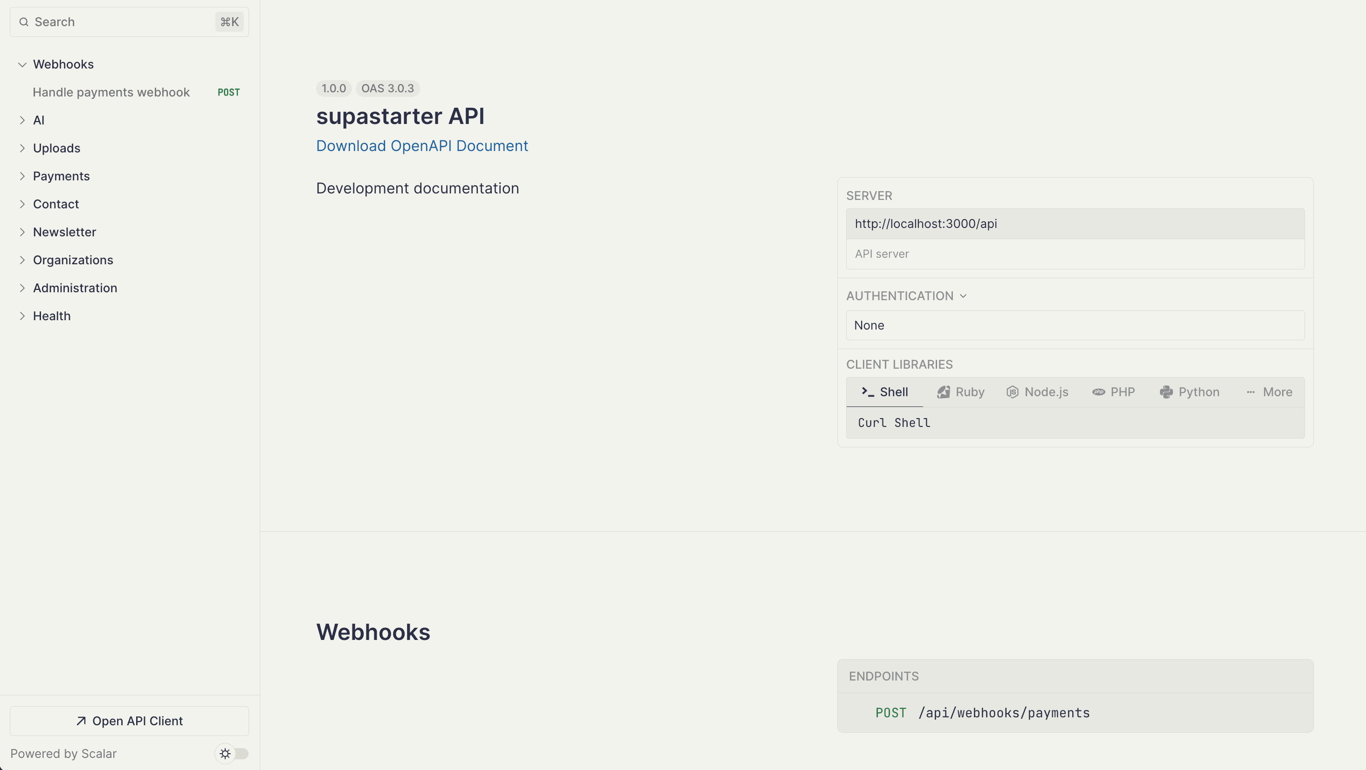Click the POST badge beside Handle payments webhook

(228, 92)
